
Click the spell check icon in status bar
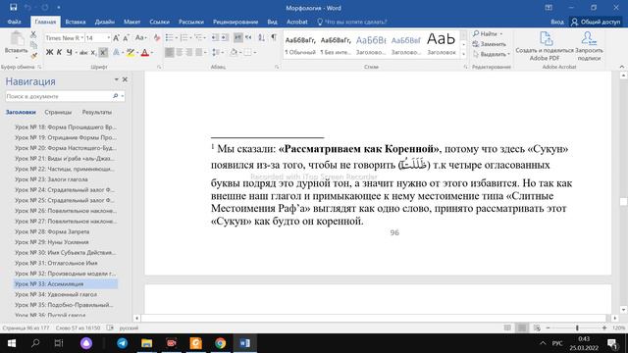(110, 328)
